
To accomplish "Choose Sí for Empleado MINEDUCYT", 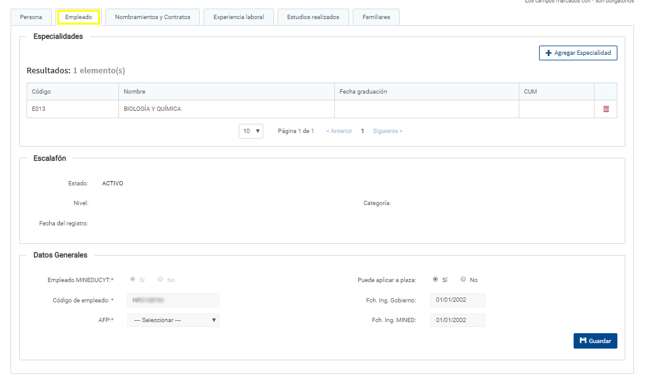I will [x=133, y=280].
